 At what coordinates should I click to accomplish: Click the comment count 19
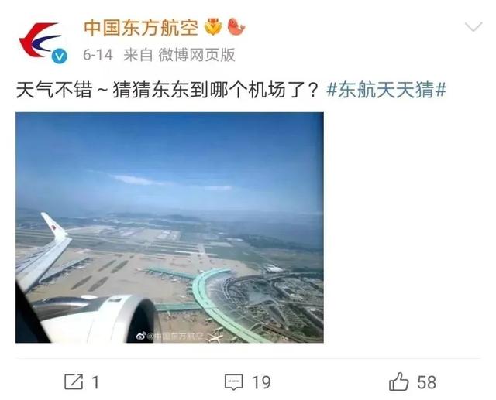click(x=261, y=382)
